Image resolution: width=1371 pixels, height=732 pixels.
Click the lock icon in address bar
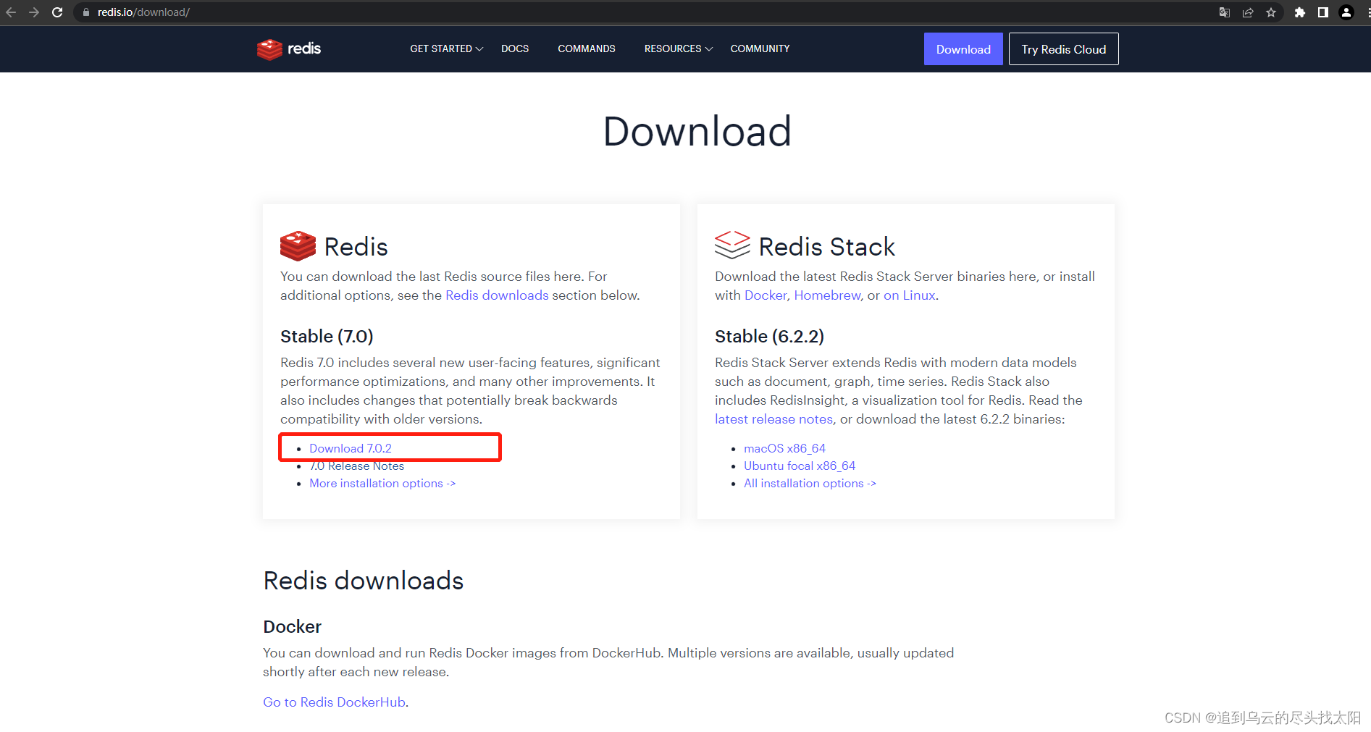[86, 12]
